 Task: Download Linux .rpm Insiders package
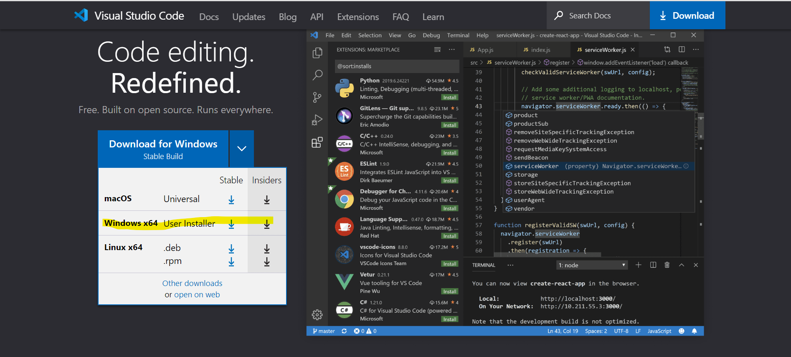267,262
